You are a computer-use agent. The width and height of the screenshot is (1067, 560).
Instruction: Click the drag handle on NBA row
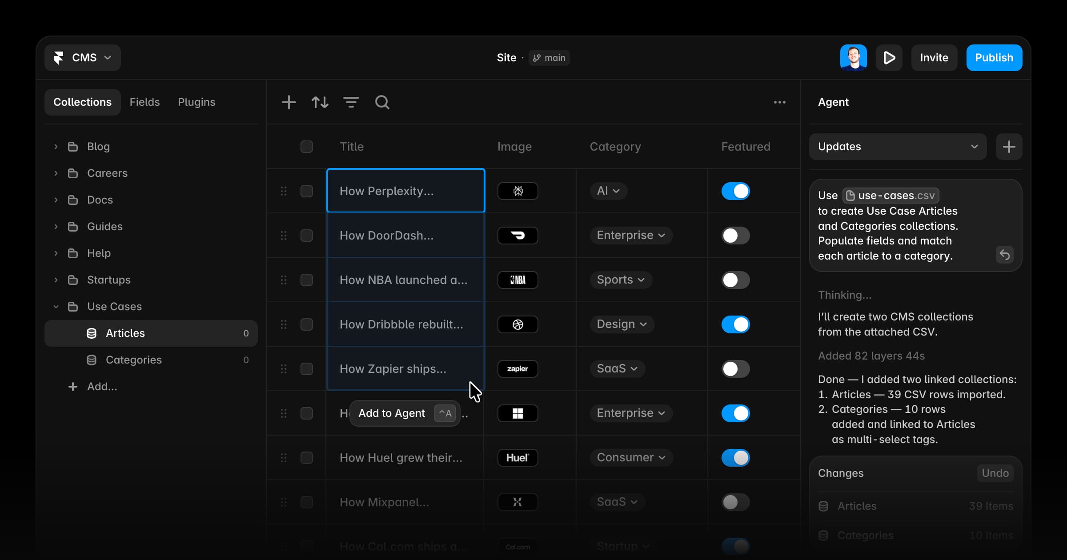284,280
